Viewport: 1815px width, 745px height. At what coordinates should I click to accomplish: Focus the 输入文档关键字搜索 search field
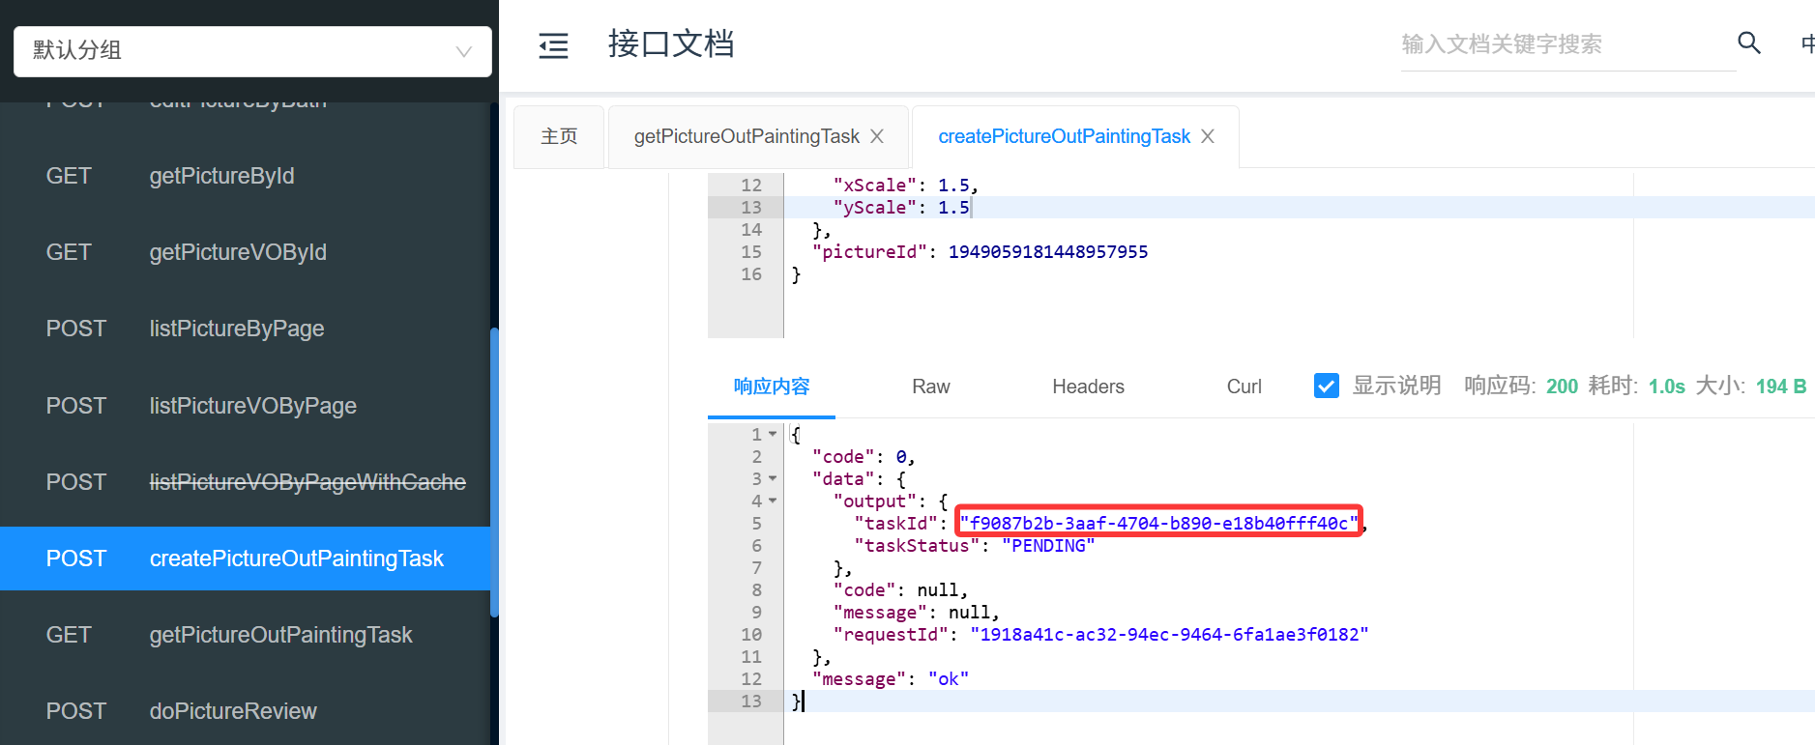tap(1568, 44)
